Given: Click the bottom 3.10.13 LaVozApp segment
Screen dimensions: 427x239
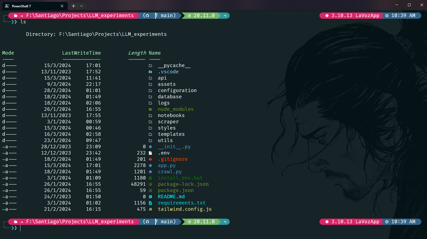Looking at the screenshot, I should coord(351,222).
